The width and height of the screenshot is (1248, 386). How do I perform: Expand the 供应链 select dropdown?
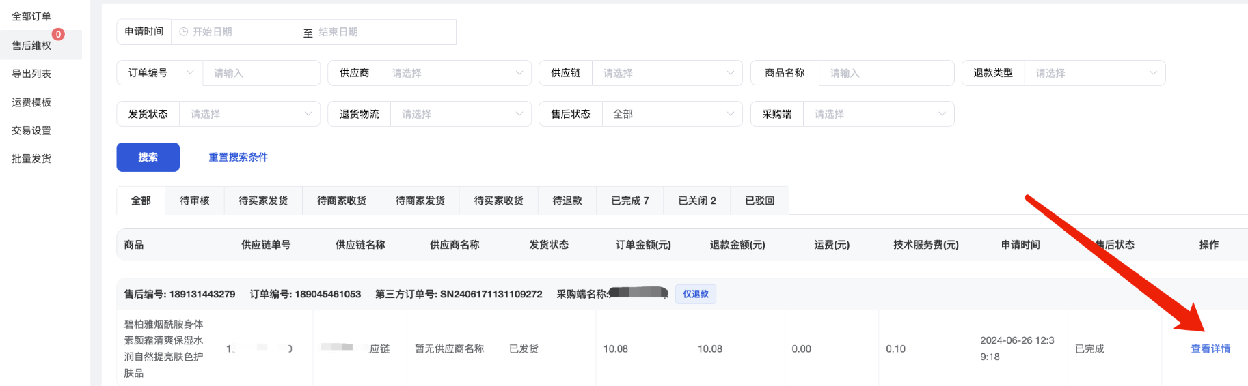click(666, 73)
